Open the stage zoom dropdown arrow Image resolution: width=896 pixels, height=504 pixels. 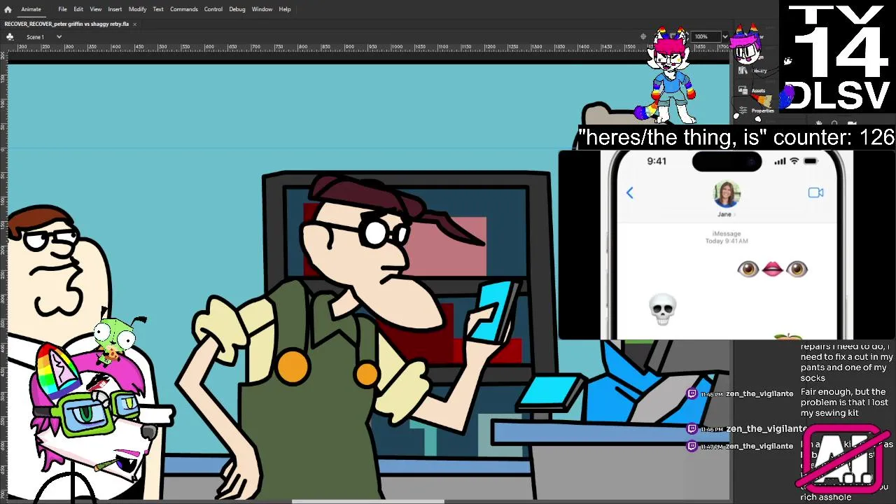724,36
